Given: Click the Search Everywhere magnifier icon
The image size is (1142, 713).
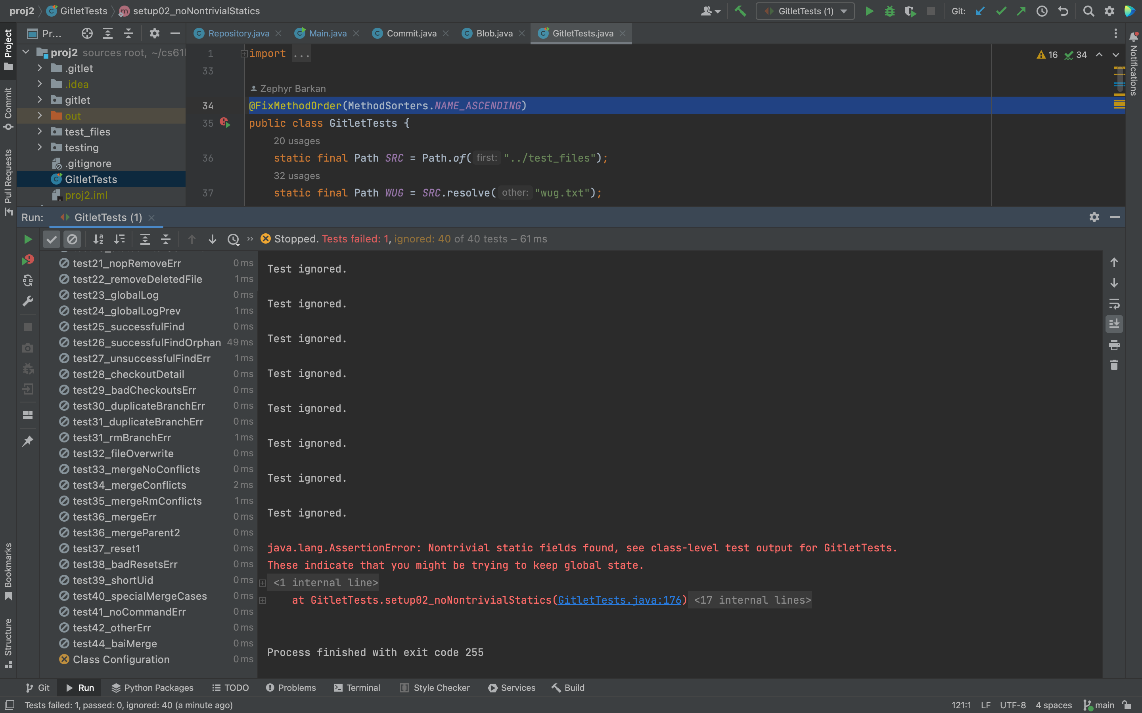Looking at the screenshot, I should click(x=1089, y=11).
